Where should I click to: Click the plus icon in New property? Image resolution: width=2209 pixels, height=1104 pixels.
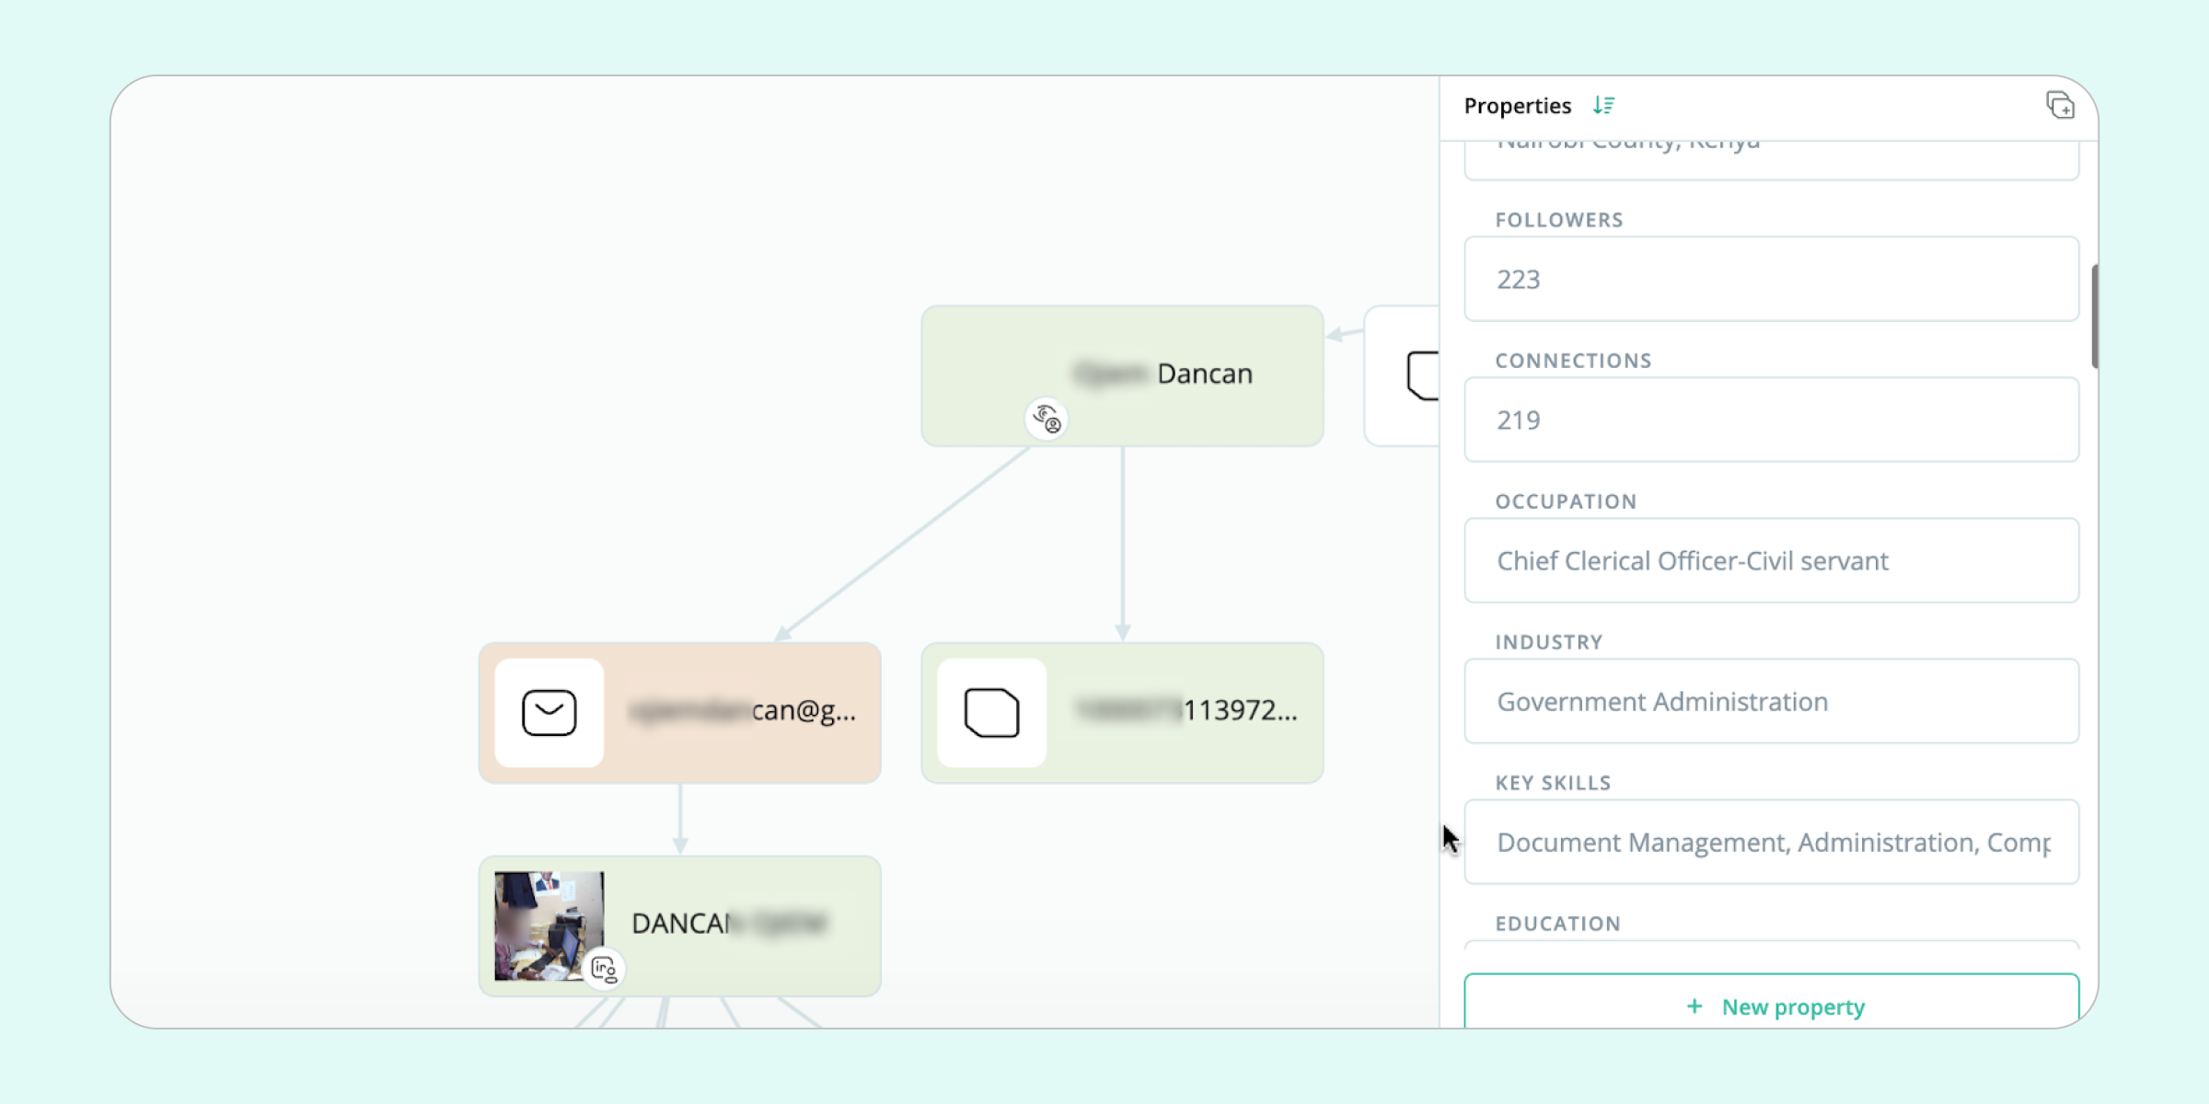(x=1694, y=1006)
